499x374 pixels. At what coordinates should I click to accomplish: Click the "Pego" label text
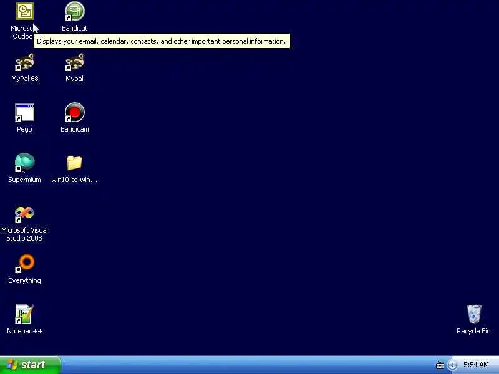click(24, 129)
